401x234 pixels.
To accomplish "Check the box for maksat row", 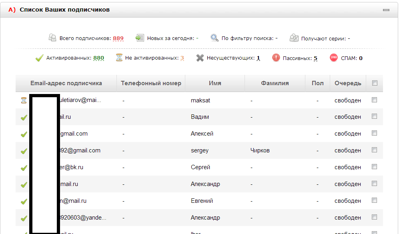I will click(375, 100).
